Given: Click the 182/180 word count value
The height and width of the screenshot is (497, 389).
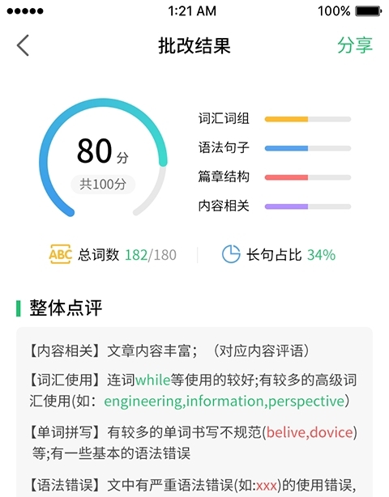Looking at the screenshot, I should click(151, 255).
